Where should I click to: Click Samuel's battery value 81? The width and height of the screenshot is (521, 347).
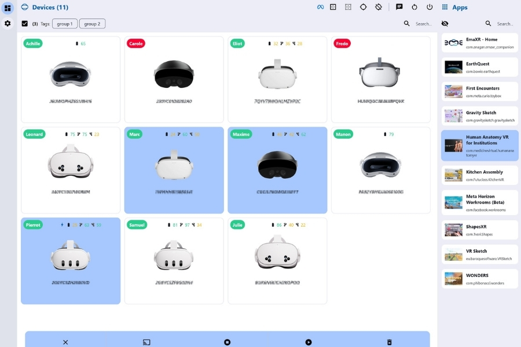175,225
